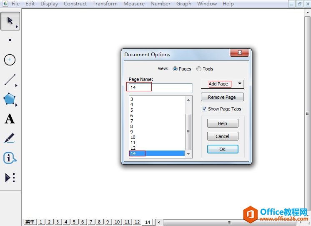This screenshot has width=311, height=226.
Task: Toggle the Show Page Tabs checkbox
Action: tap(204, 109)
